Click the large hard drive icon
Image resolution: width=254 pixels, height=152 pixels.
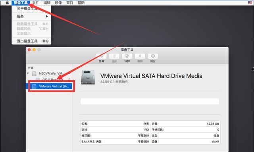pos(88,77)
